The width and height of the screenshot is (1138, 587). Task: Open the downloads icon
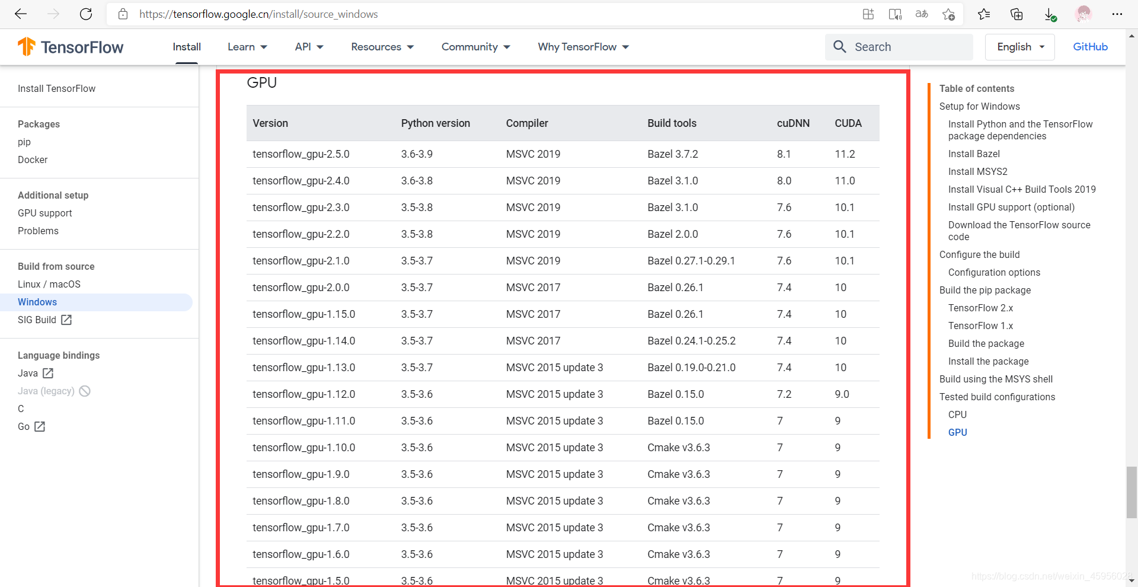1050,14
